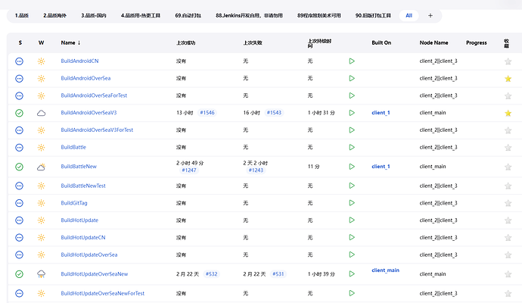The height and width of the screenshot is (303, 522).
Task: Sort the table by 上次成功 column
Action: coord(187,43)
